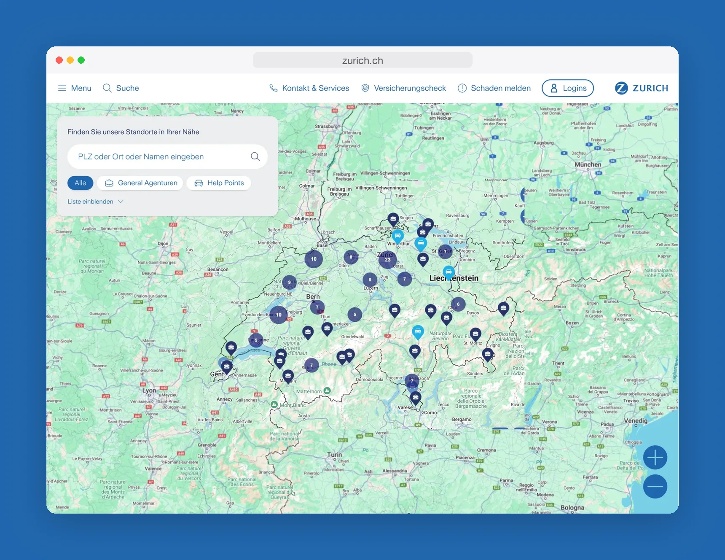Click the Logins button
The width and height of the screenshot is (725, 560).
568,88
